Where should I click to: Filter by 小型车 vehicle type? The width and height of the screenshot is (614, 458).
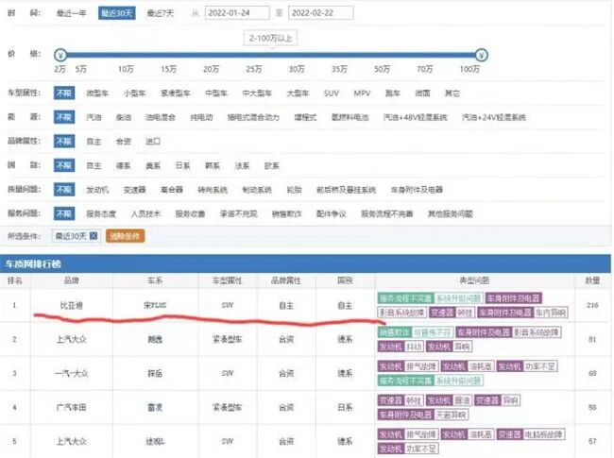click(x=134, y=93)
